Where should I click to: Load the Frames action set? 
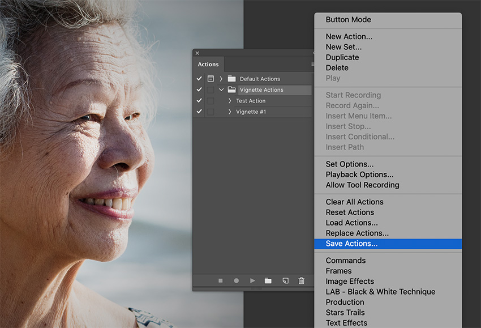(388, 271)
